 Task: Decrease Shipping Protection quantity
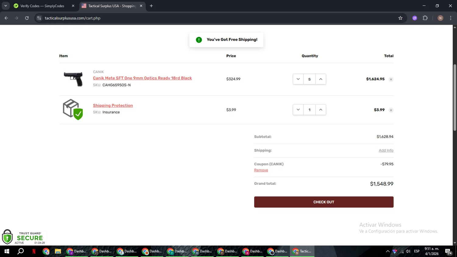tap(298, 110)
